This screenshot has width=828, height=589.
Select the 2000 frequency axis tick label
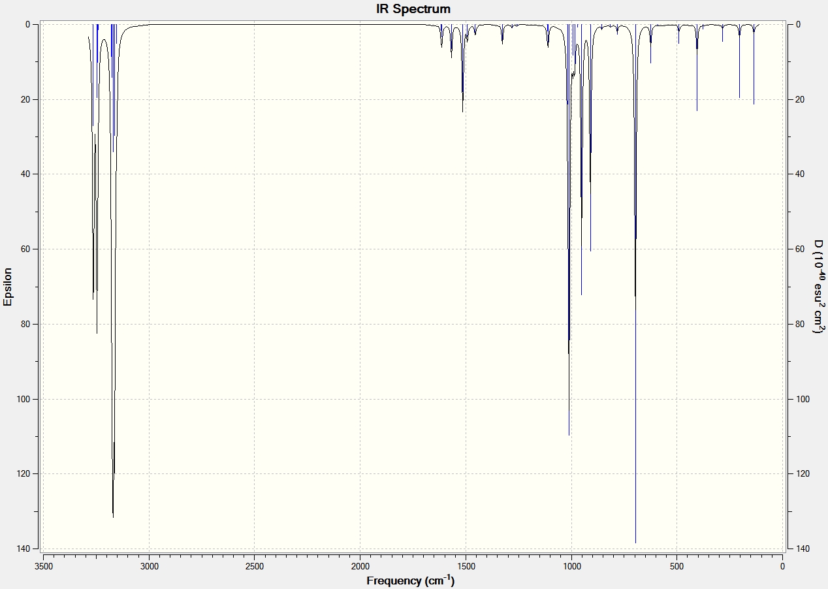click(360, 565)
